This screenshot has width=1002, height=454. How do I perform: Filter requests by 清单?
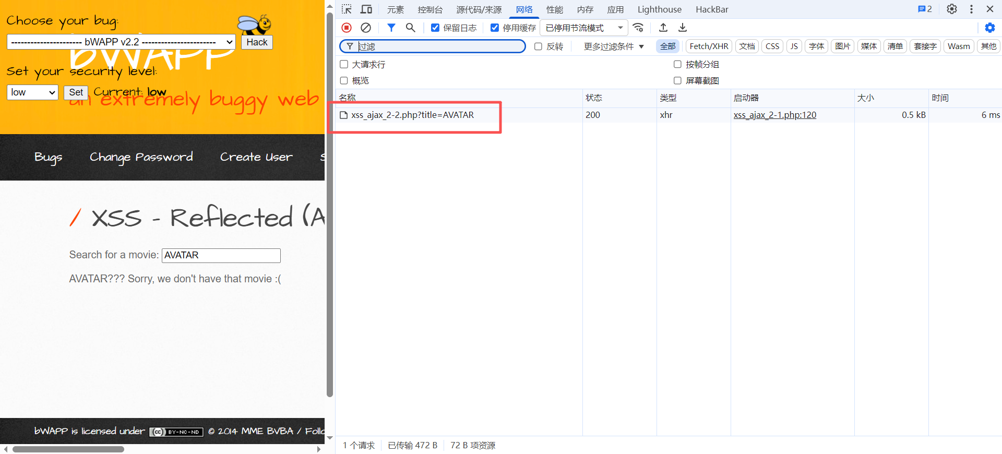(895, 46)
